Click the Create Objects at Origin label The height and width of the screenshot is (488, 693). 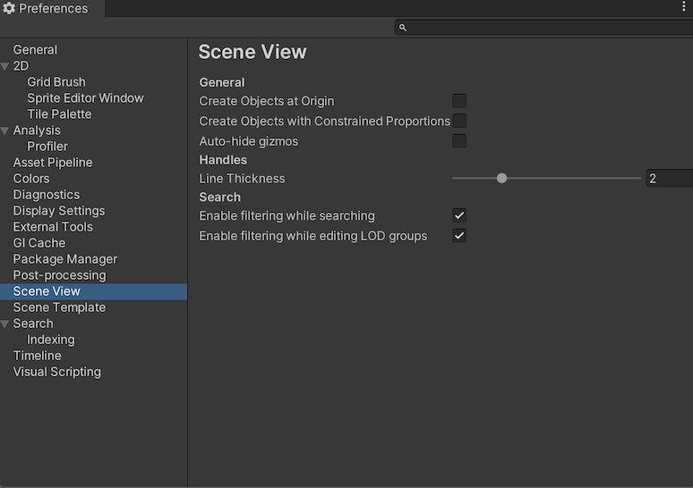[x=267, y=101]
